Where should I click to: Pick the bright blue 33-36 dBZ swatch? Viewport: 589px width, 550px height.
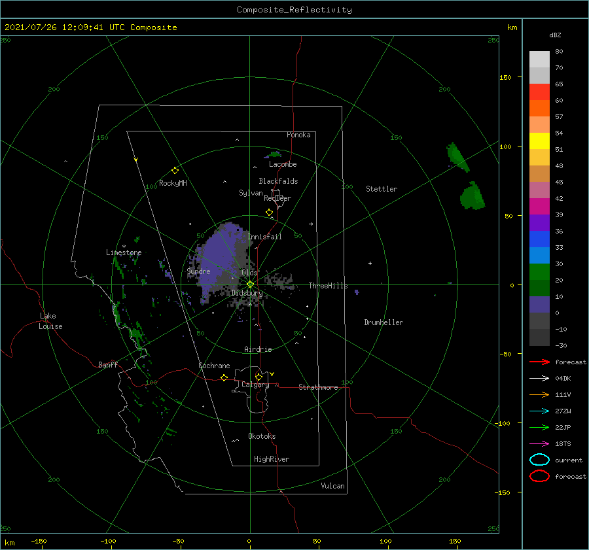coord(539,239)
